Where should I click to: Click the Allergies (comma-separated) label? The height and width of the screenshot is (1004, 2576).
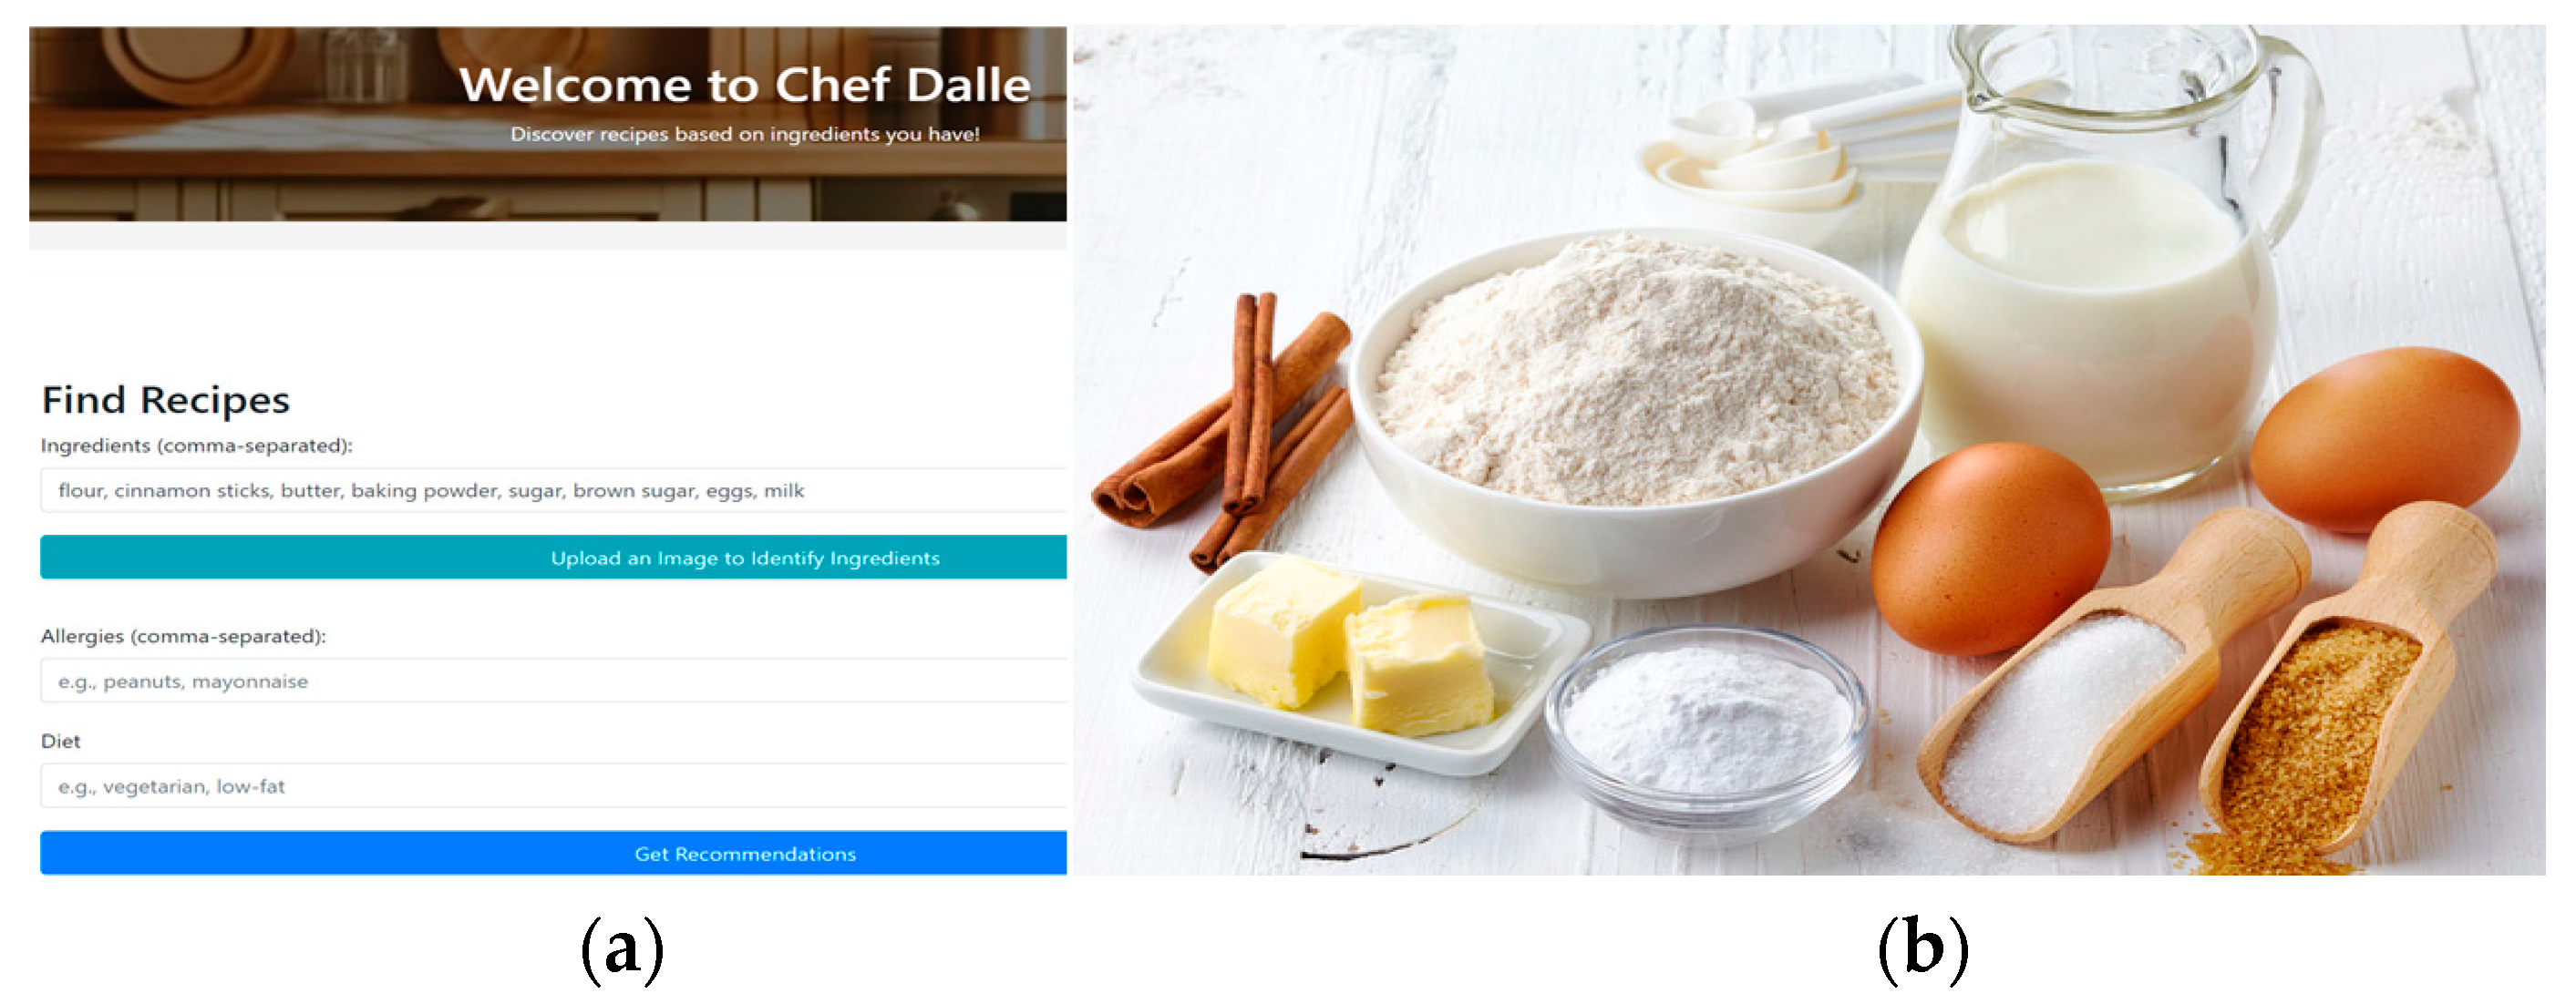pyautogui.click(x=183, y=636)
